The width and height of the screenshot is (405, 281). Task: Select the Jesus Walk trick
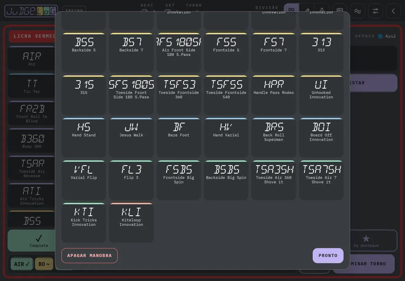click(131, 138)
